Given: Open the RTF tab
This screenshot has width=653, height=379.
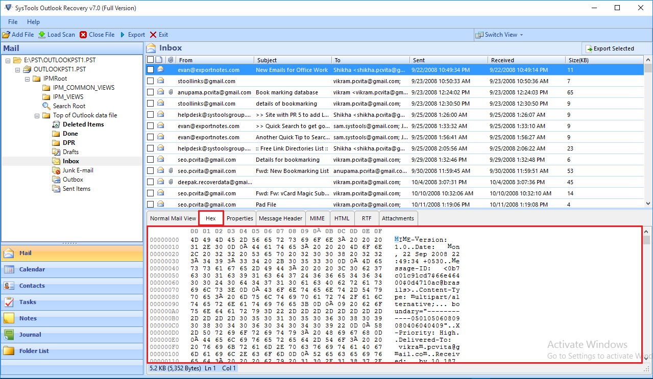Looking at the screenshot, I should (x=367, y=218).
